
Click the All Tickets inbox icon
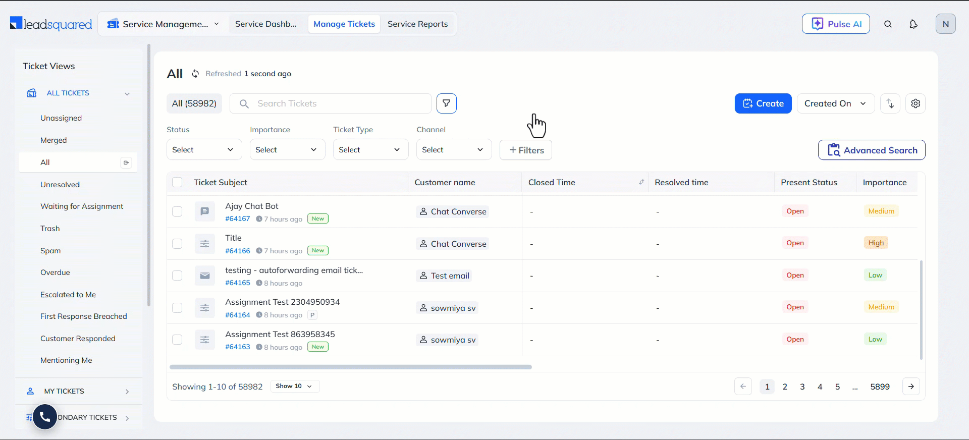click(31, 93)
